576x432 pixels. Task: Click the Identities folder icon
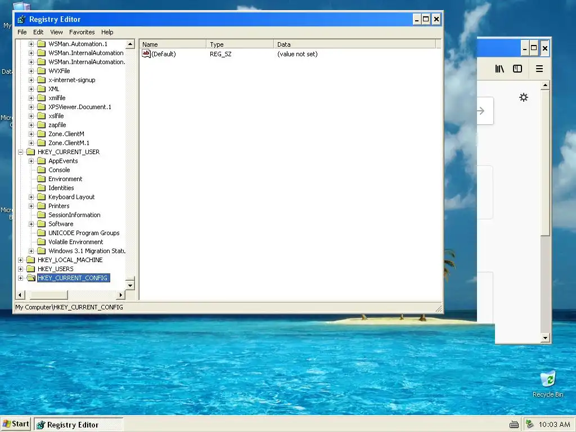pyautogui.click(x=42, y=188)
